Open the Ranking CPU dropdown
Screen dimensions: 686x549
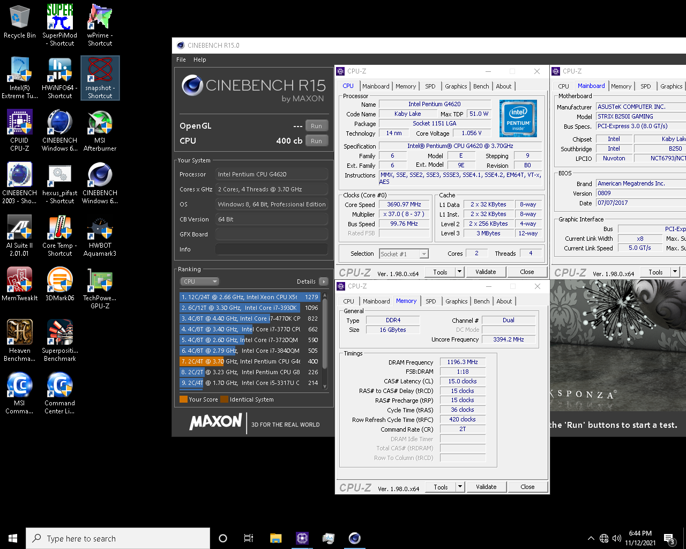(199, 281)
